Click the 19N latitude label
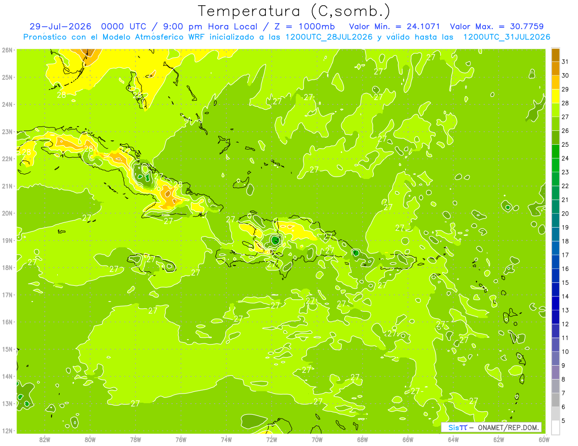 coord(7,240)
